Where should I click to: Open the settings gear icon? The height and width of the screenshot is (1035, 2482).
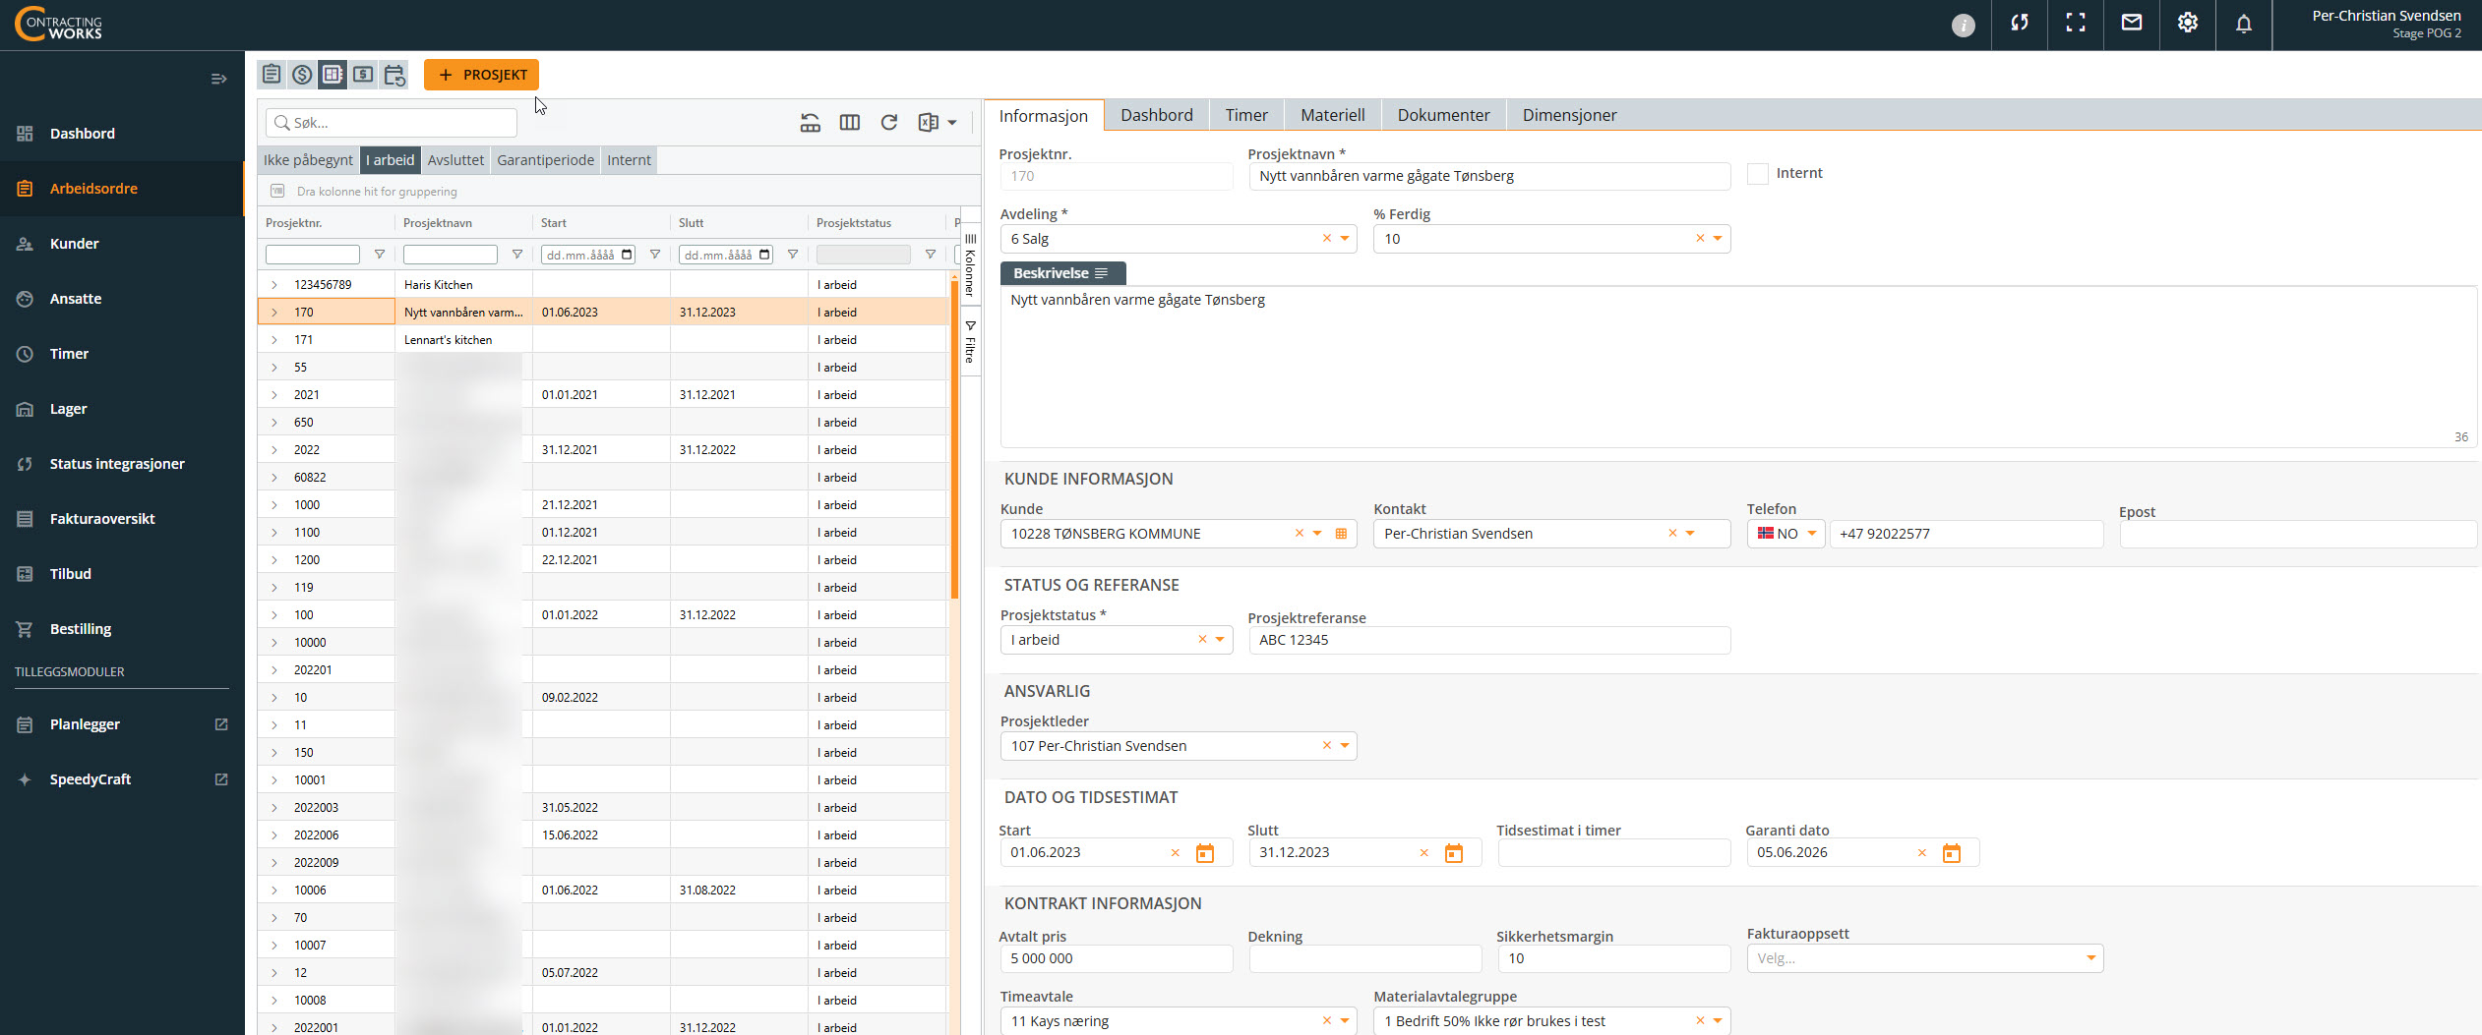point(2188,24)
